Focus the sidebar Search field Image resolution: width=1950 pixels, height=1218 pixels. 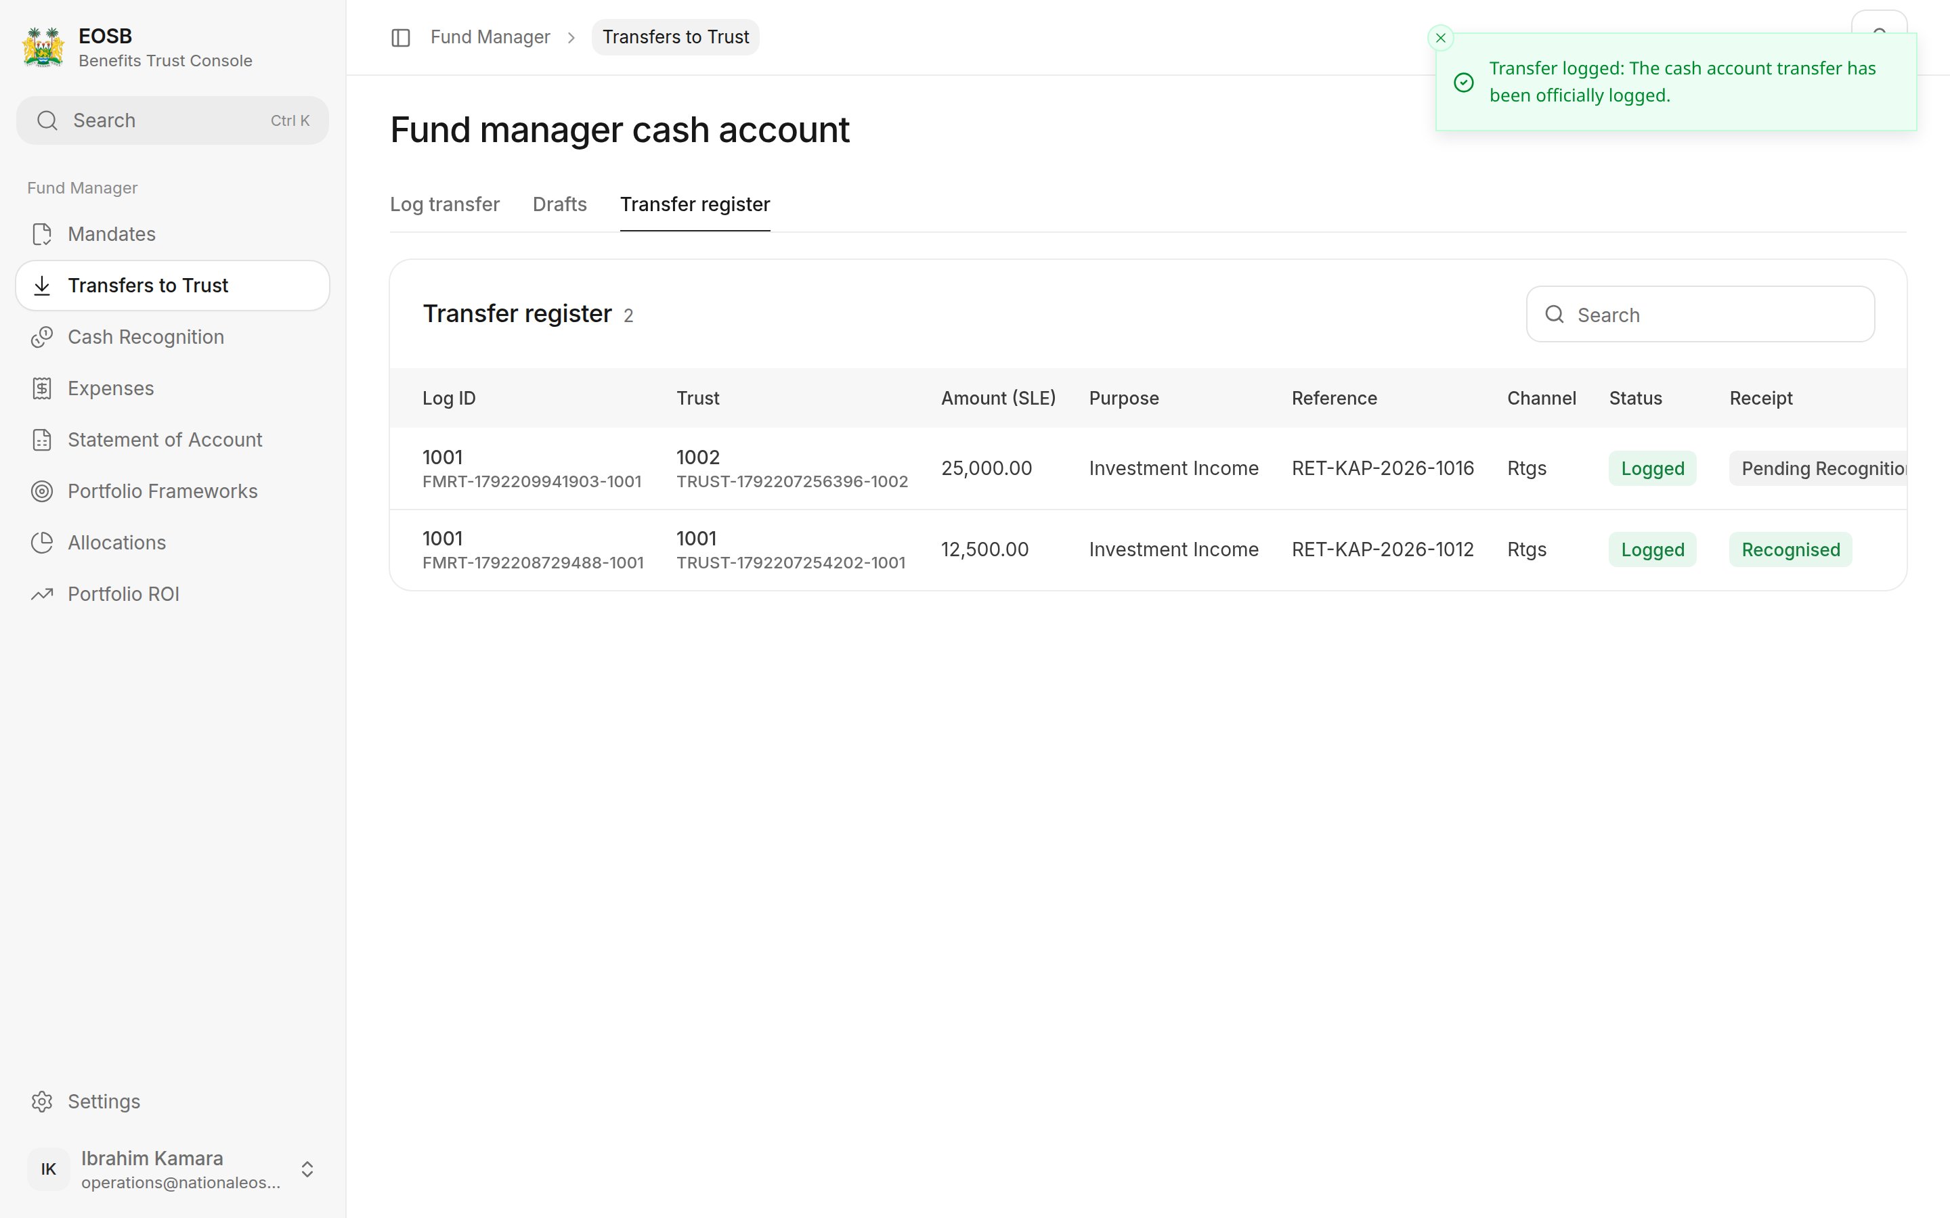point(173,121)
